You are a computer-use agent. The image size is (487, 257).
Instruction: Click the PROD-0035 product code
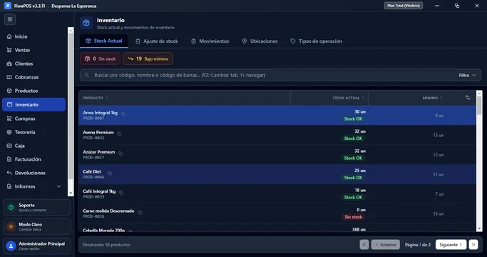pyautogui.click(x=93, y=196)
